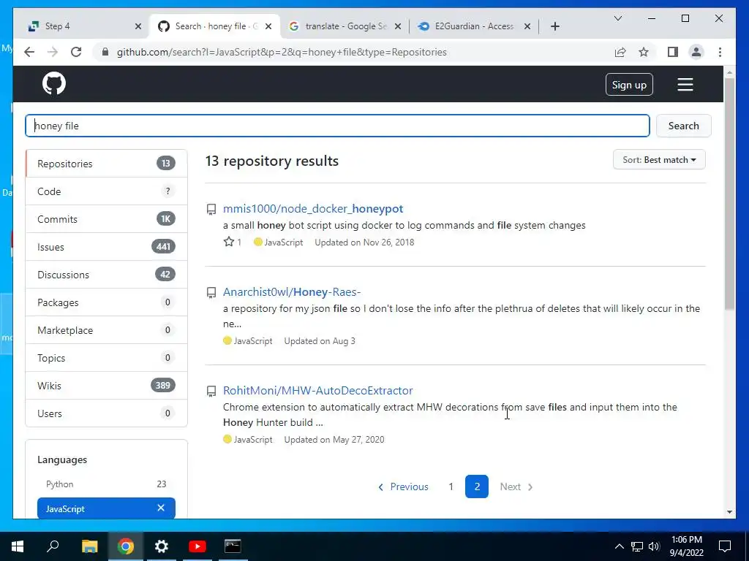
Task: Open the Sort: Best match dropdown
Action: (659, 160)
